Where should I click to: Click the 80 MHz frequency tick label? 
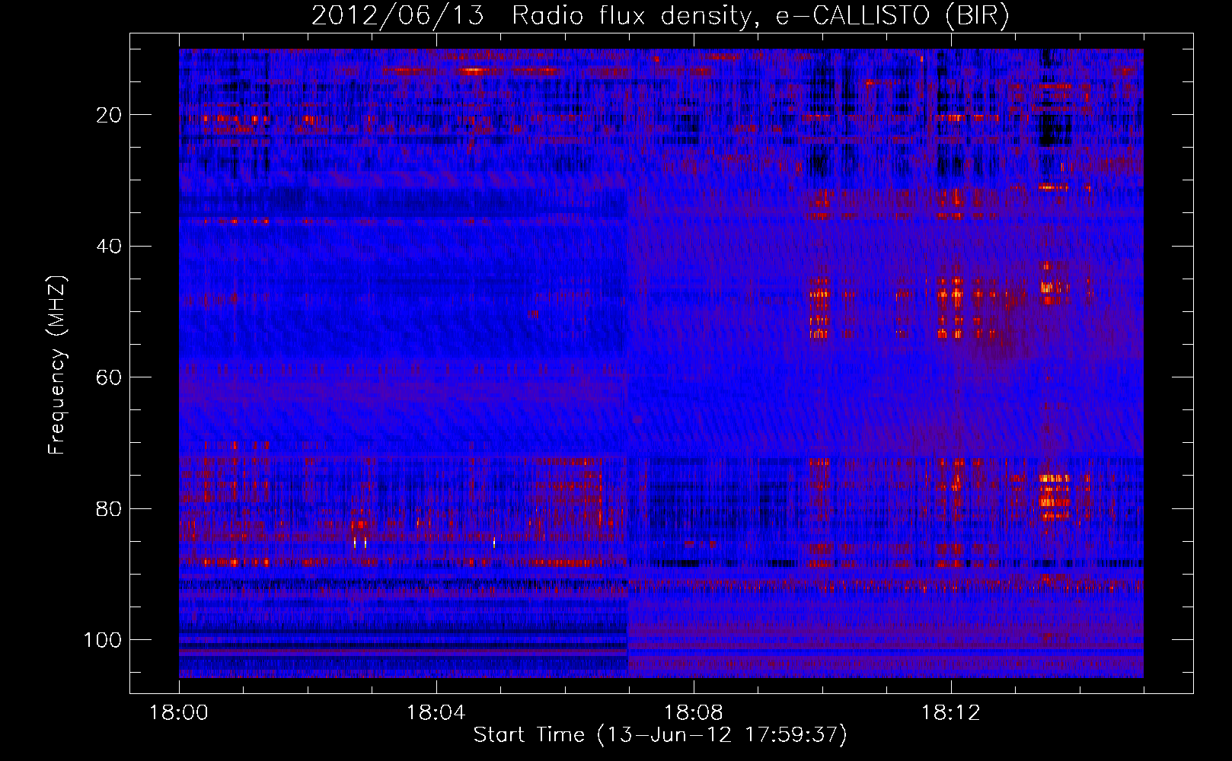(109, 509)
